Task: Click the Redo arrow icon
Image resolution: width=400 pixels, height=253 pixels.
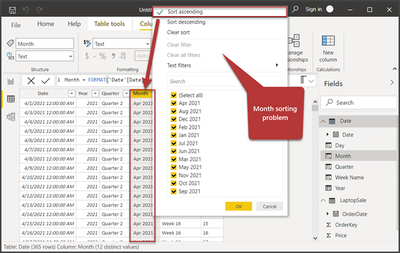Action: click(x=39, y=10)
